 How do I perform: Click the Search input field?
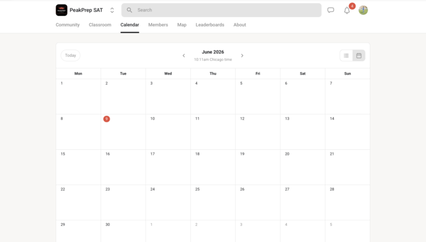(x=221, y=10)
